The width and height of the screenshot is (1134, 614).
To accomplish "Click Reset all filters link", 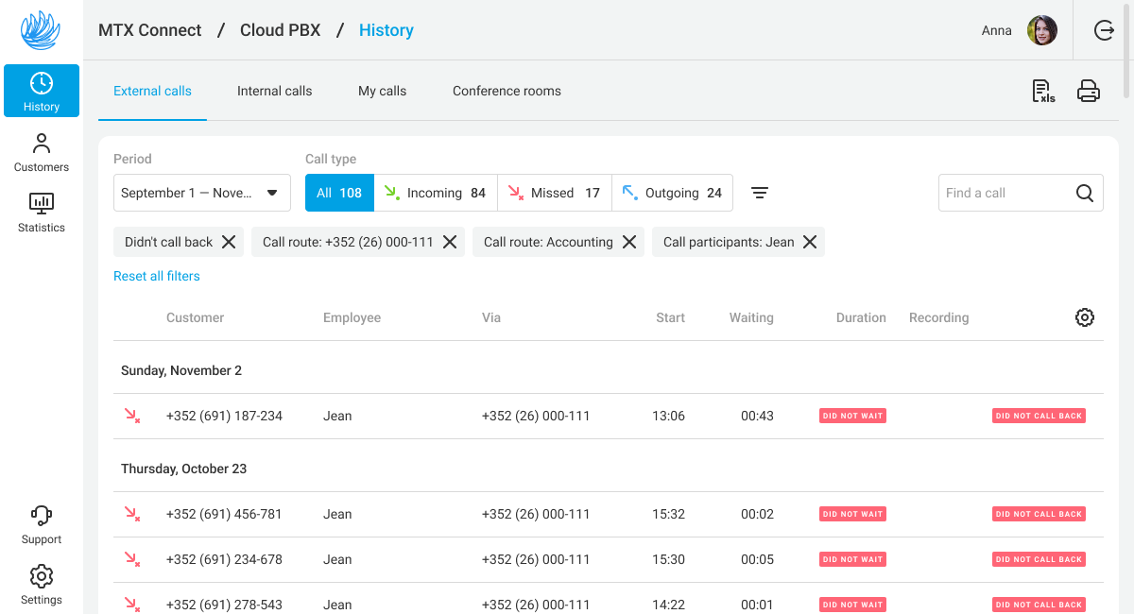I will coord(157,276).
